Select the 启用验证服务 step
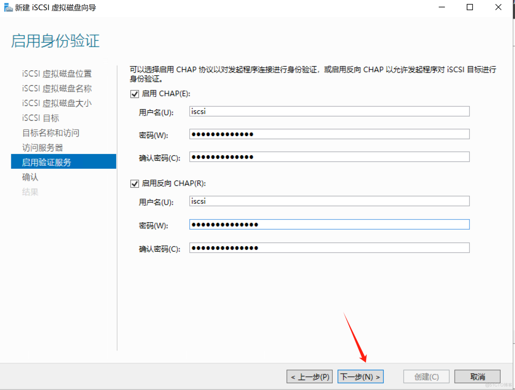 64,161
